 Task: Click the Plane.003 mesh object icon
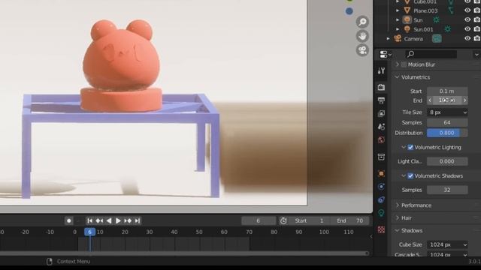407,10
